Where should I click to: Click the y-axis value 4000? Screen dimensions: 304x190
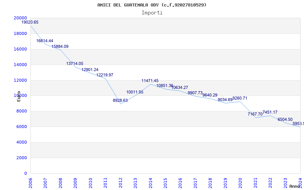(x=22, y=142)
